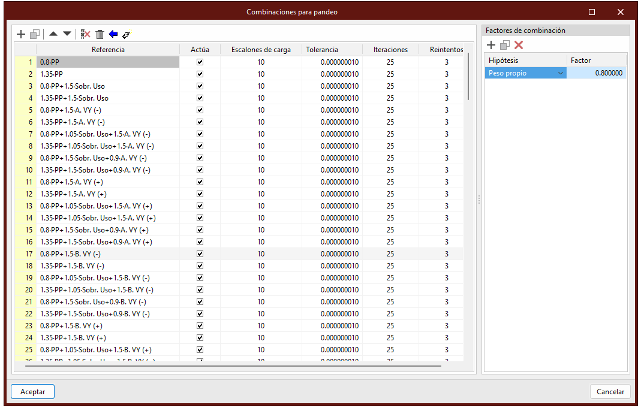Click the Escalones de carga column header
Image resolution: width=644 pixels, height=411 pixels.
pos(261,50)
